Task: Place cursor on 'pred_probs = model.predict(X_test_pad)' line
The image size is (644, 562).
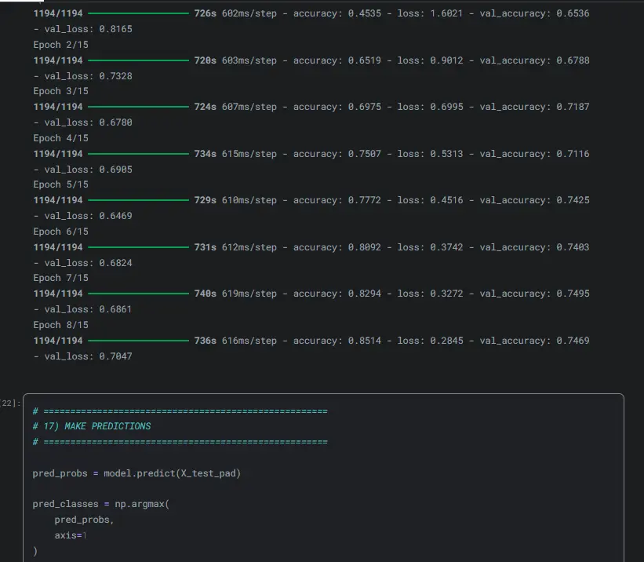Action: 136,473
